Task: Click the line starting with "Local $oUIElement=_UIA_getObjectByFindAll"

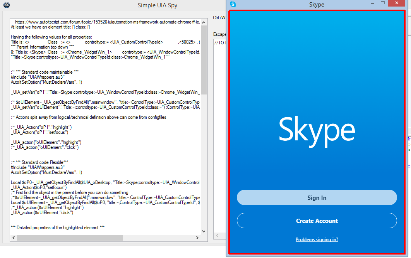Action: (105, 202)
